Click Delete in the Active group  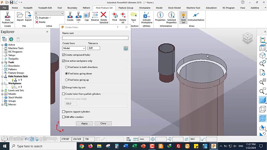click(40, 22)
